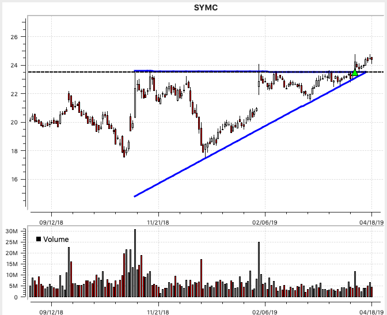
Task: Click the 04/18/19 date under price chart
Action: coord(371,222)
